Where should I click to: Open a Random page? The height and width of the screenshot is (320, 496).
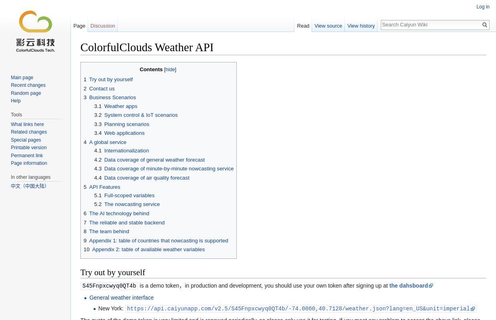(x=26, y=93)
